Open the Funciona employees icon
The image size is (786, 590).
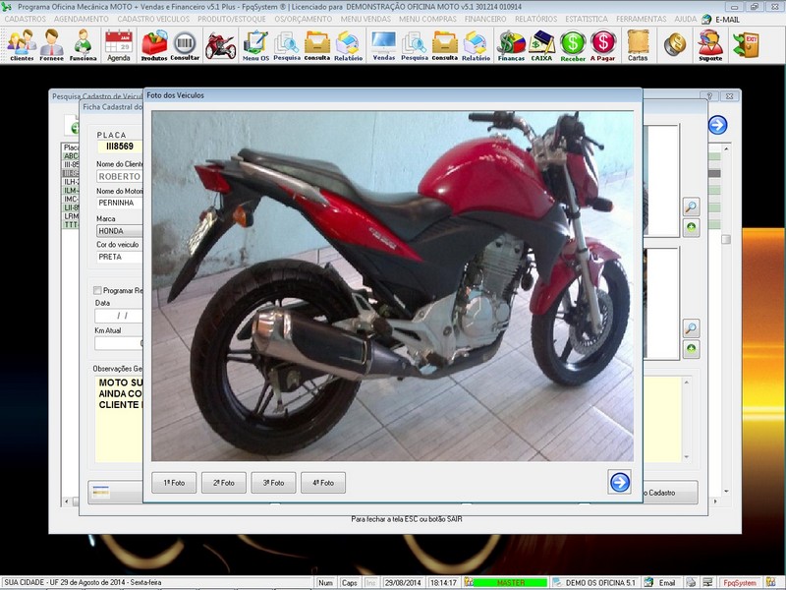pyautogui.click(x=83, y=45)
